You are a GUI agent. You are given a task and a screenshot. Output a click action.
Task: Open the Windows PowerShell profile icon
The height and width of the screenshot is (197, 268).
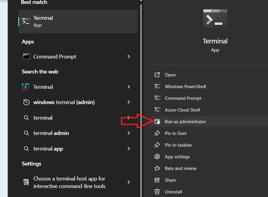(157, 86)
